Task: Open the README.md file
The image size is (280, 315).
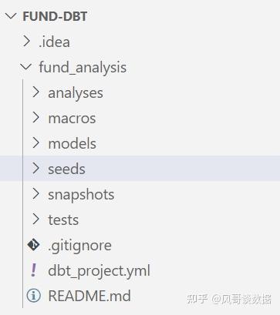Action: coord(89,296)
